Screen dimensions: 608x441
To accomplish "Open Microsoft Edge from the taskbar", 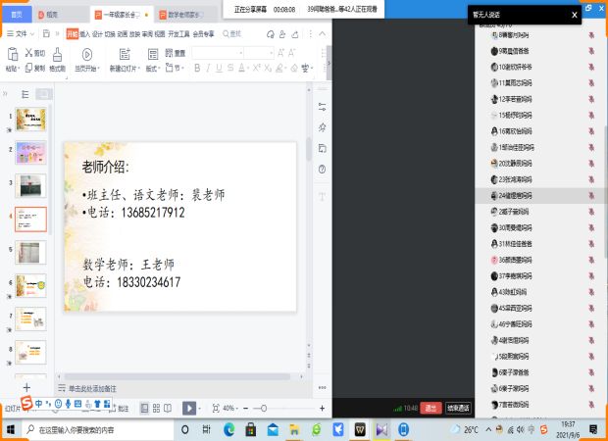I will [228, 429].
